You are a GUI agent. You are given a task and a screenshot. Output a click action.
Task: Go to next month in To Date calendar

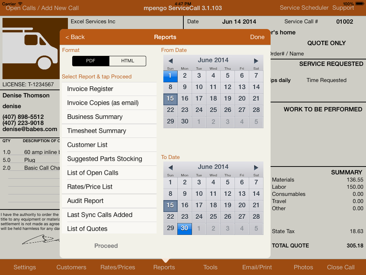click(256, 167)
